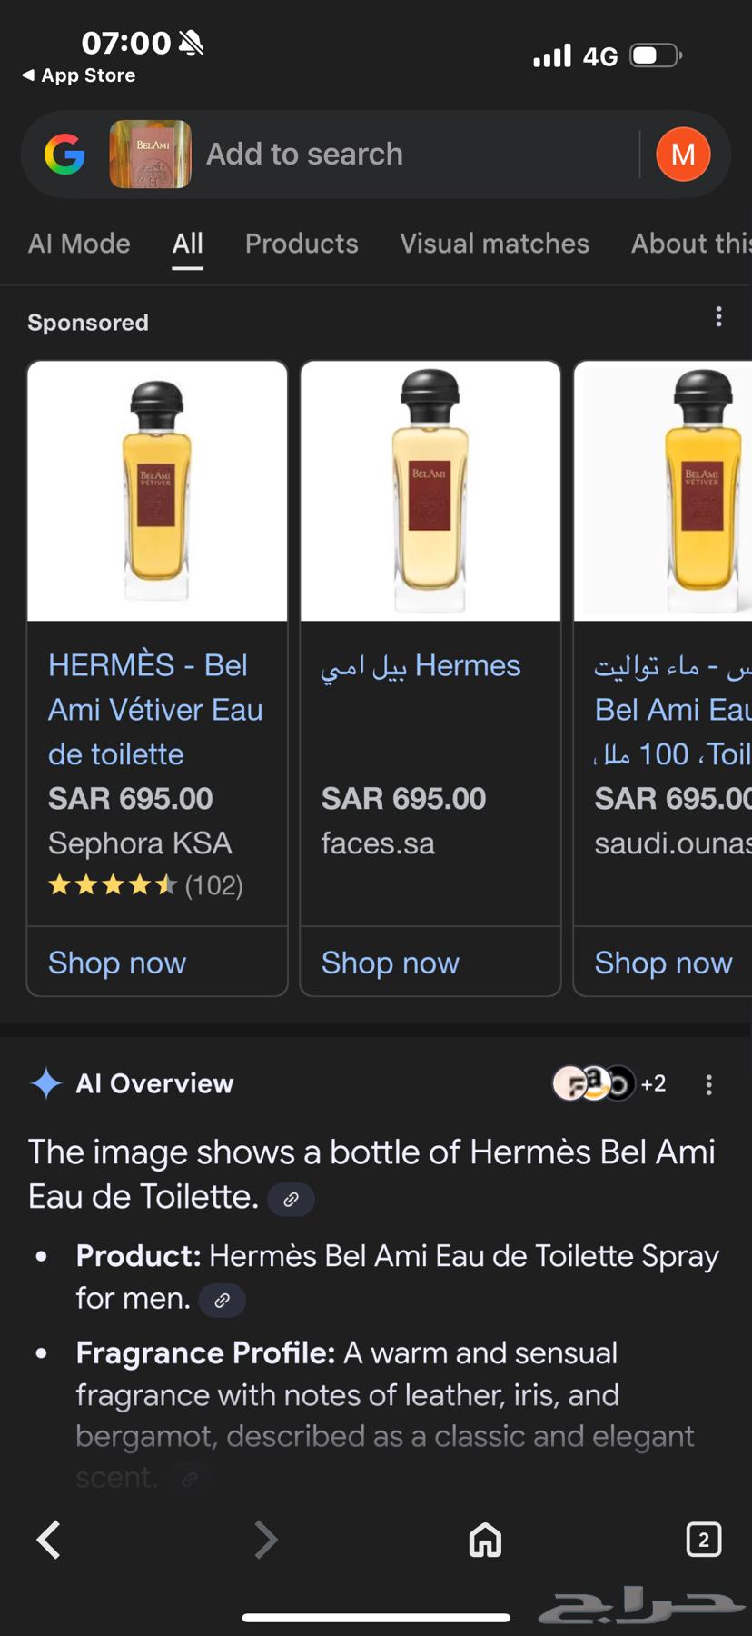
Task: Open the tabs switcher showing 2
Action: (704, 1540)
